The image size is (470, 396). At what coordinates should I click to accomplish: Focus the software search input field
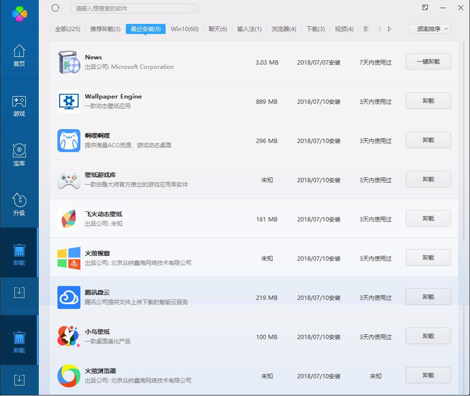click(x=134, y=9)
